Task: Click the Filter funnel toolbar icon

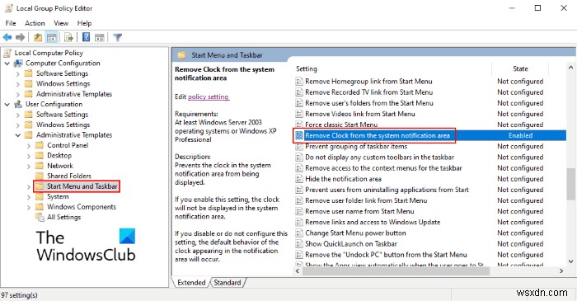Action: click(117, 37)
